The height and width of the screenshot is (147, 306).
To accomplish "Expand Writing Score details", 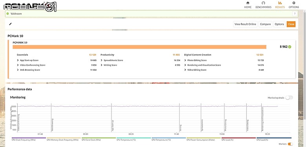I will 102,65.
